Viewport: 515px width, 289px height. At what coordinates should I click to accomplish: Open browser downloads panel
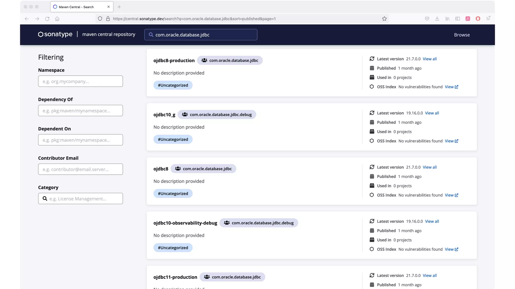437,19
